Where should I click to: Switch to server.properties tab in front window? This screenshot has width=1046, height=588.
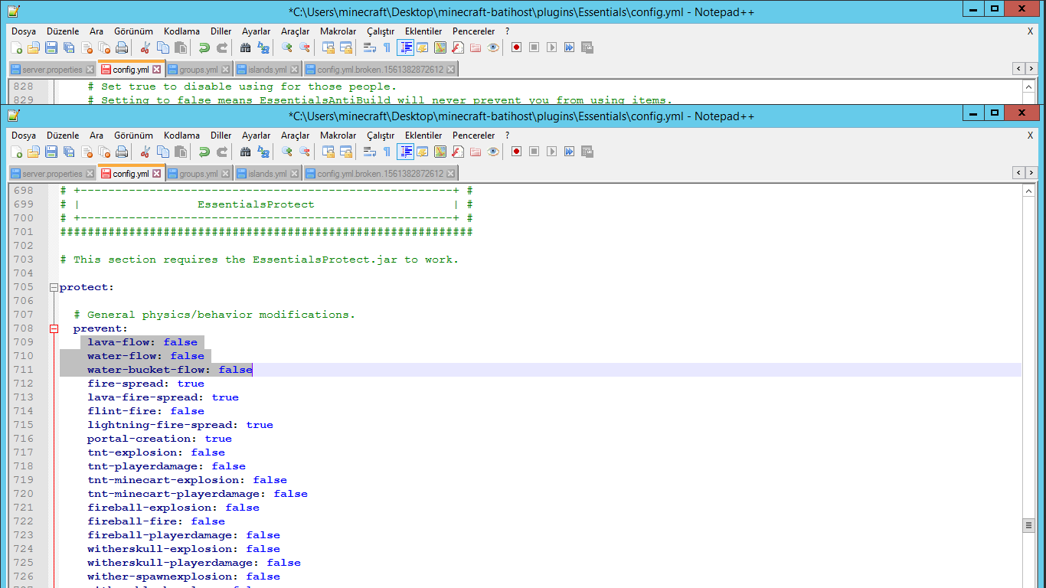52,174
